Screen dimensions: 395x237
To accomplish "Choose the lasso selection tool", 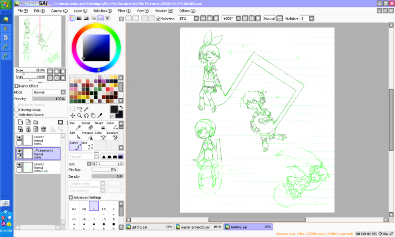I will click(x=79, y=109).
